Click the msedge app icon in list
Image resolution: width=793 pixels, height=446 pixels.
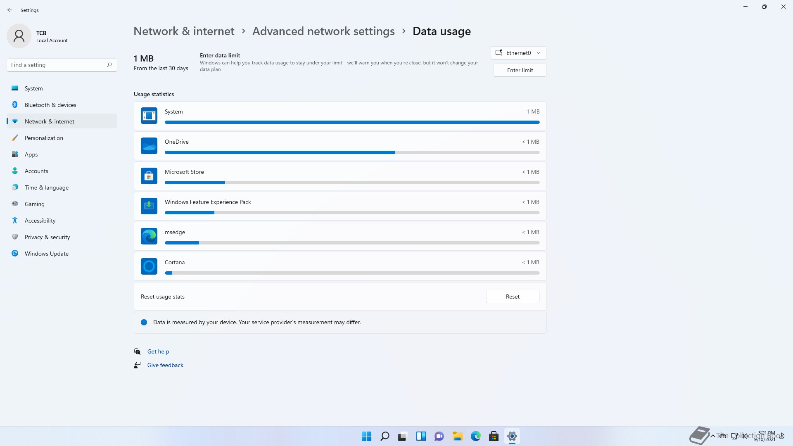149,236
